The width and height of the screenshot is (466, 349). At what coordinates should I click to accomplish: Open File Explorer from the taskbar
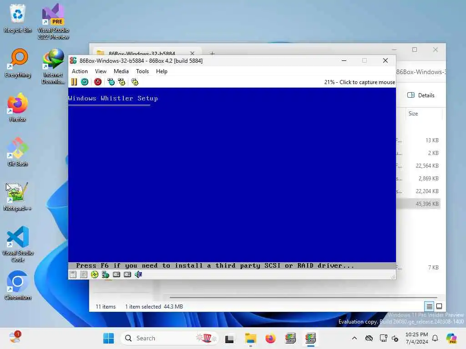251,339
